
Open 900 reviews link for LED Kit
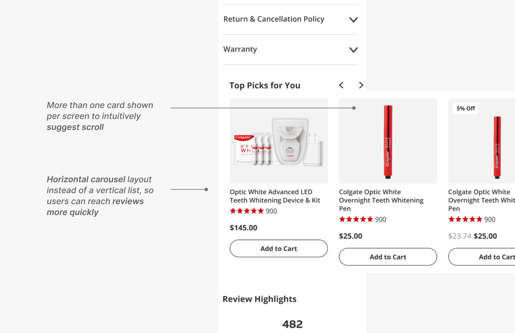click(x=271, y=211)
